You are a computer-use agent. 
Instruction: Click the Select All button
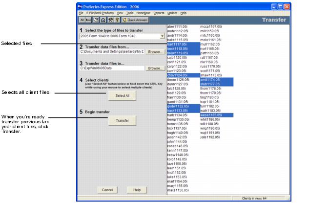122,96
